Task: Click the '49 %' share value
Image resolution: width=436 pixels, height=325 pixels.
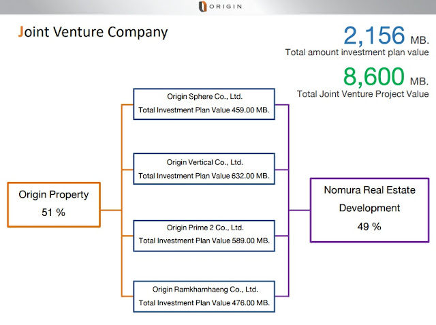Action: [x=369, y=227]
